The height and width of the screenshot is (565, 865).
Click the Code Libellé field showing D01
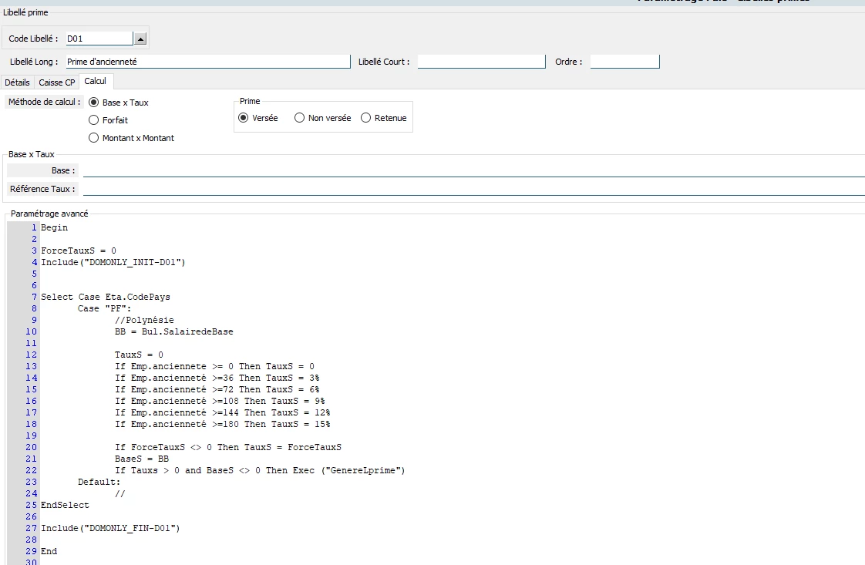tap(99, 39)
